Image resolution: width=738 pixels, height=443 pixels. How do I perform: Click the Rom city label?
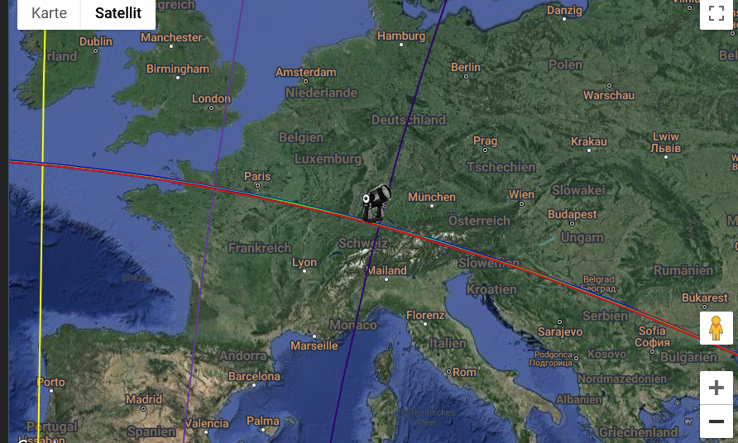pyautogui.click(x=464, y=372)
